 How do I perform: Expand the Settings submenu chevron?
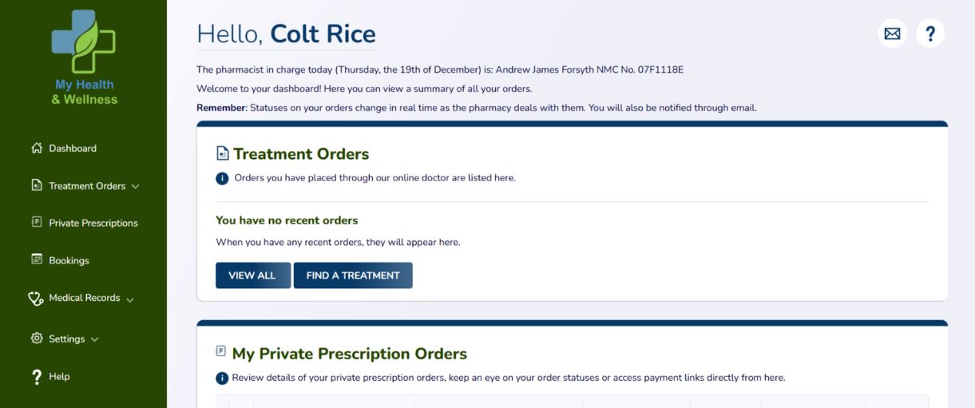click(x=95, y=339)
